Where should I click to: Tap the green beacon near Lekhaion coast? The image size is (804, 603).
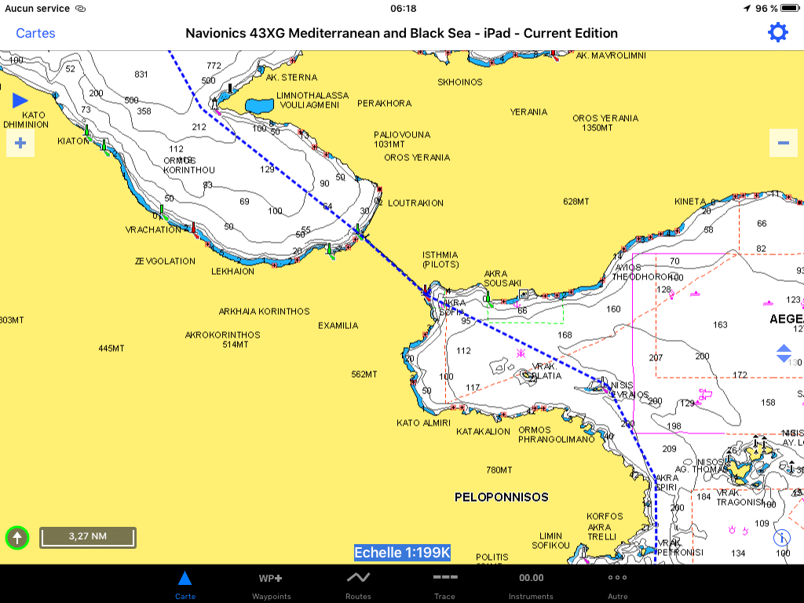coord(331,251)
